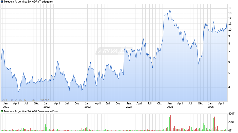Click the green legend square for Volumen
The image size is (238, 133).
(2, 111)
